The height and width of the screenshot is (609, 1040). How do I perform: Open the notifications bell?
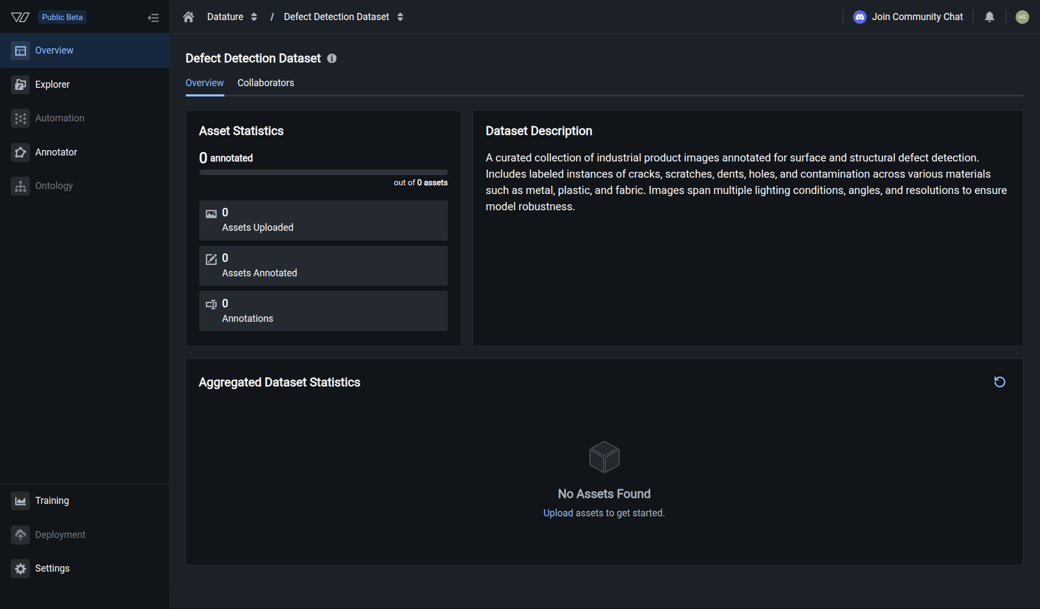[990, 17]
